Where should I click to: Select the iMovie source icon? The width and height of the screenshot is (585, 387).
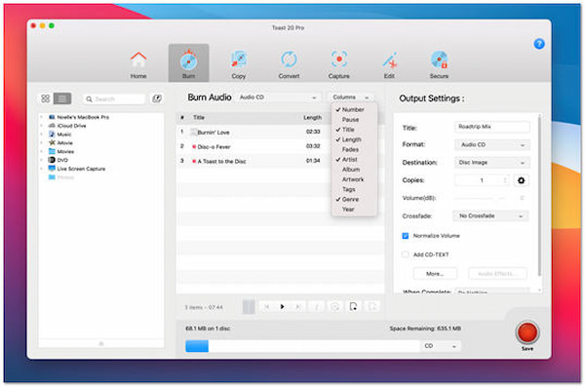pos(52,142)
